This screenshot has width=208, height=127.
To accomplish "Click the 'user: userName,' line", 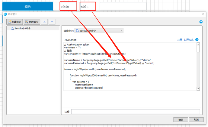I will 84,85.
